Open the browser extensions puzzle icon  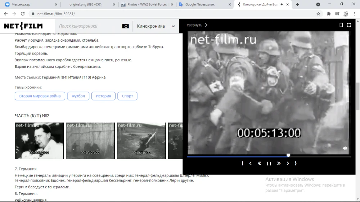pyautogui.click(x=329, y=14)
